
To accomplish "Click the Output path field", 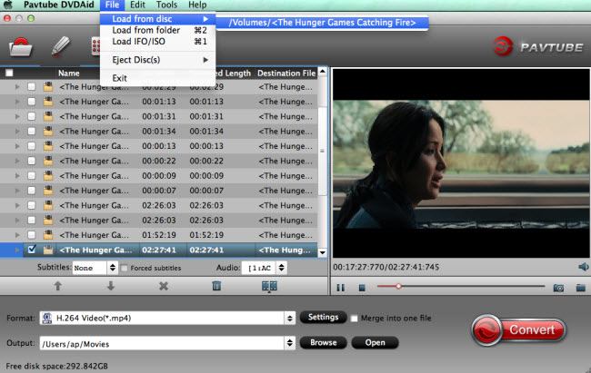I will click(162, 343).
